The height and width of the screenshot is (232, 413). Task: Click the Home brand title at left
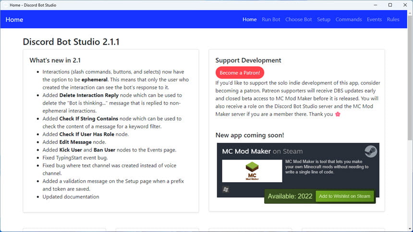(14, 20)
